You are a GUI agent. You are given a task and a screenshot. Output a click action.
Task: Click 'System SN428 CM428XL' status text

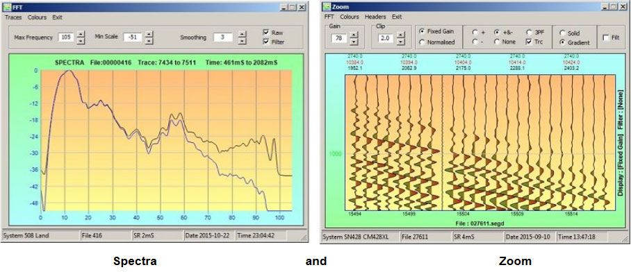pos(355,237)
